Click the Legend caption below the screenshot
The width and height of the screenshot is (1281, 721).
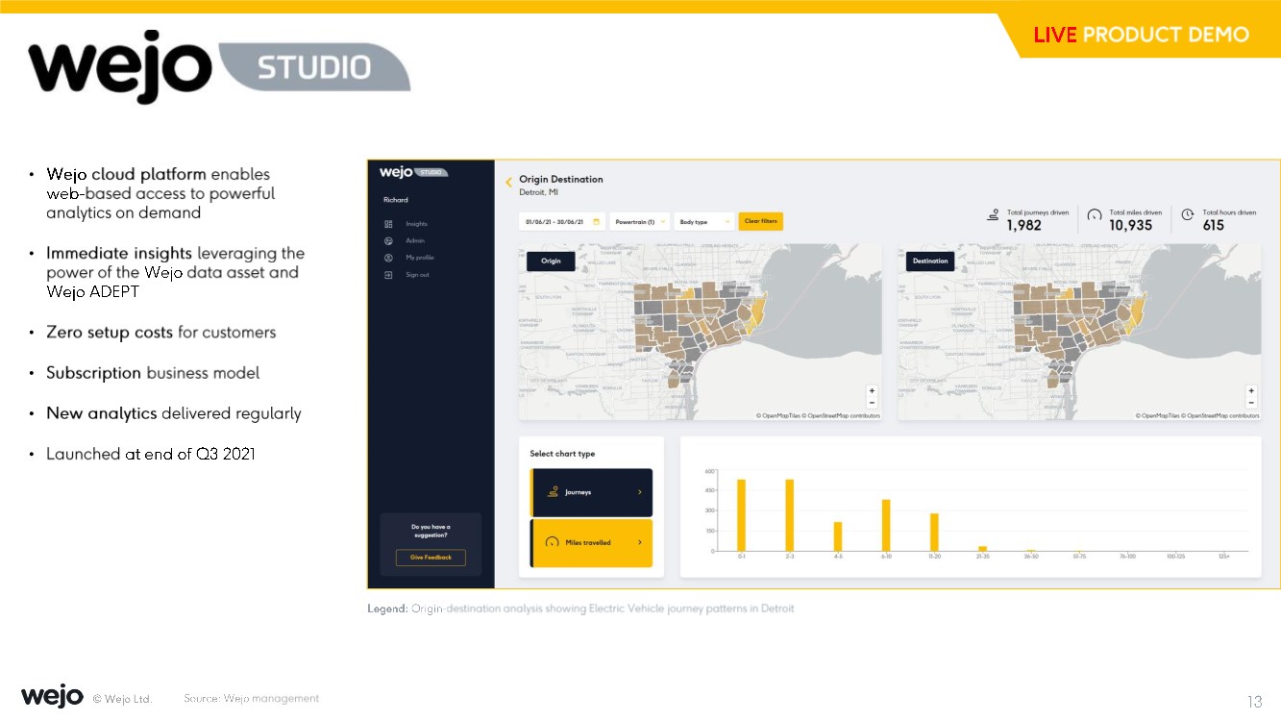[x=580, y=609]
